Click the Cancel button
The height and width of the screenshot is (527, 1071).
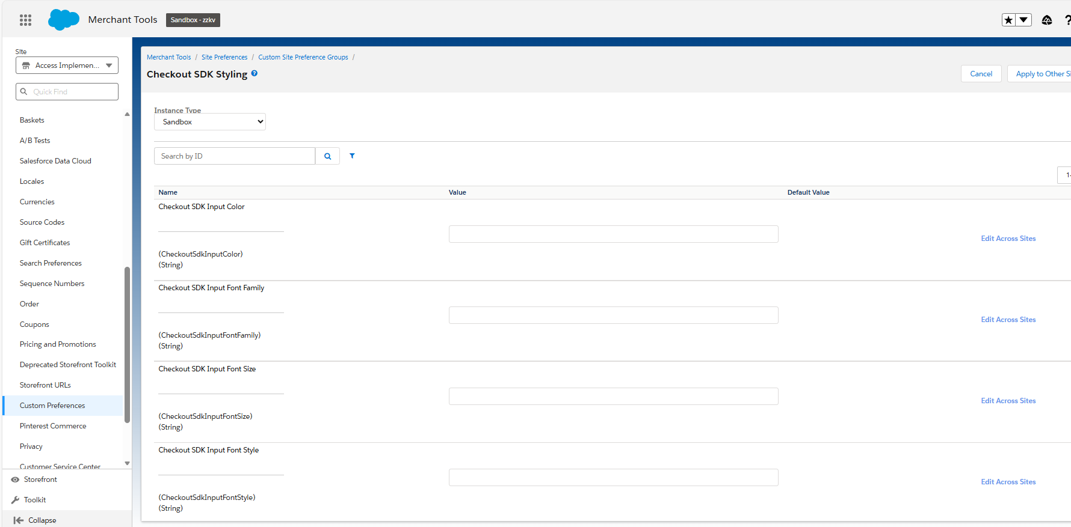click(x=981, y=74)
